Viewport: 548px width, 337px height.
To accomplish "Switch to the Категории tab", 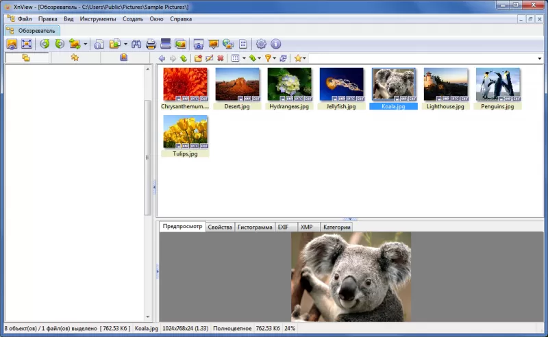I will coord(336,227).
